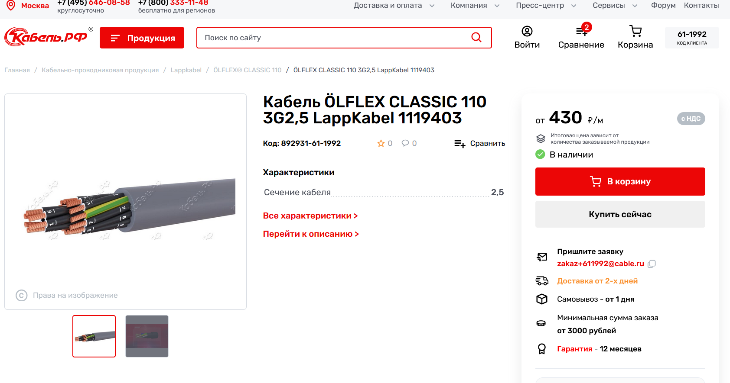The width and height of the screenshot is (730, 383).
Task: Click the location pin next to Москва
Action: [11, 5]
